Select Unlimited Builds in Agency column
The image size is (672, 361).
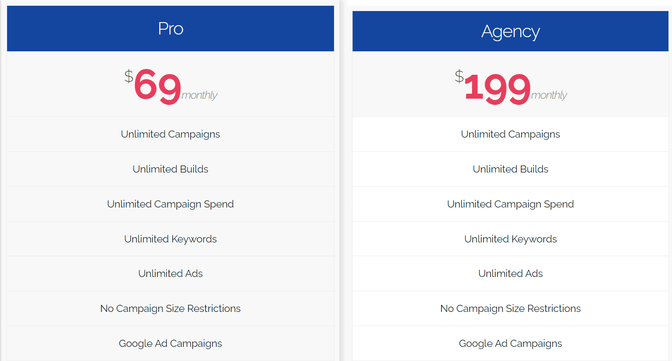(x=510, y=169)
